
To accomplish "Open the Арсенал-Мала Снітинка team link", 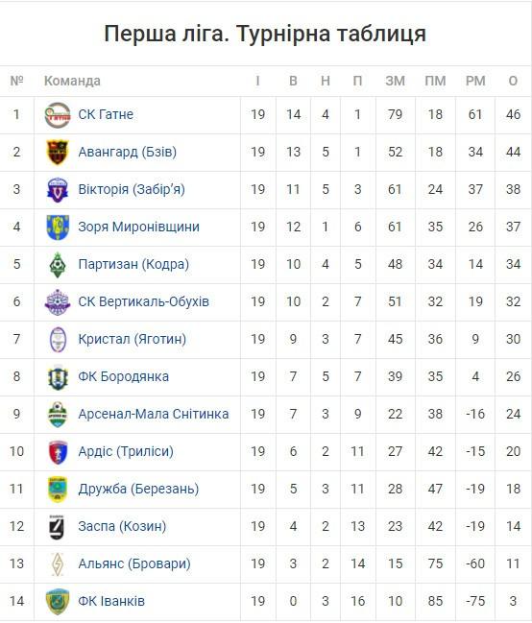I will [x=154, y=414].
